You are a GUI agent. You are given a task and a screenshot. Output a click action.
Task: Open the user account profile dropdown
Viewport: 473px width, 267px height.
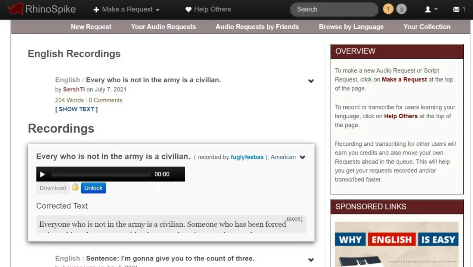point(431,9)
